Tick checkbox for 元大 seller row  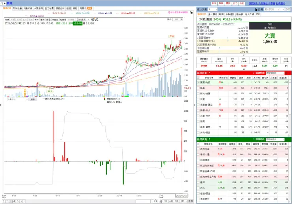(x=198, y=188)
